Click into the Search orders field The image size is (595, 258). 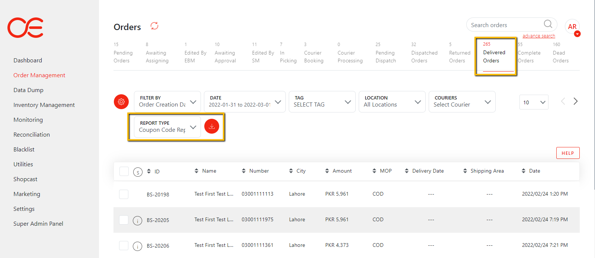(504, 25)
